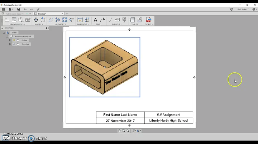
Task: Collapse the Automoblox Body v9:1 node
Action: click(8, 36)
